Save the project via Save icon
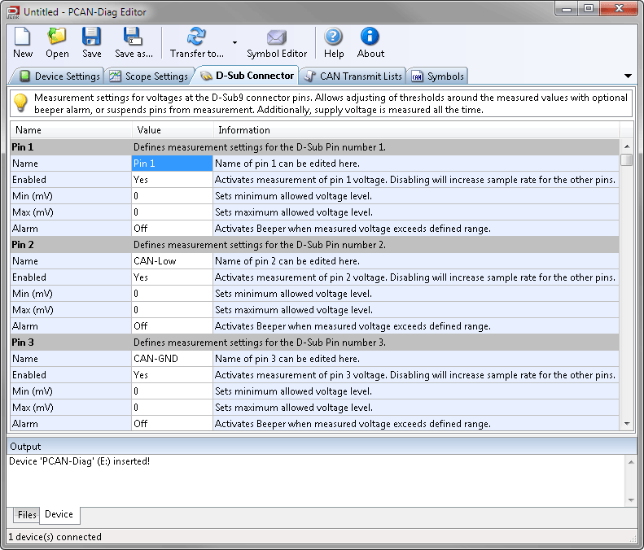This screenshot has width=644, height=550. (x=92, y=42)
